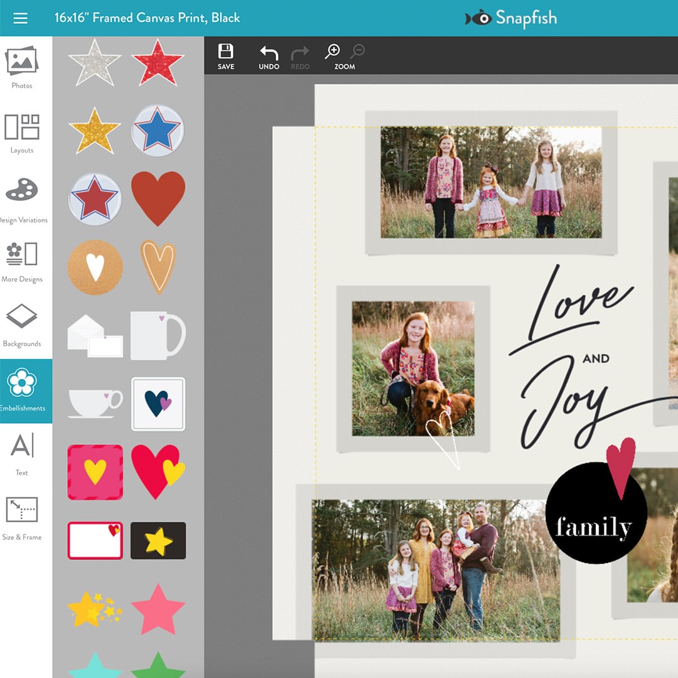Image resolution: width=678 pixels, height=678 pixels.
Task: Open the hamburger menu
Action: [x=21, y=18]
